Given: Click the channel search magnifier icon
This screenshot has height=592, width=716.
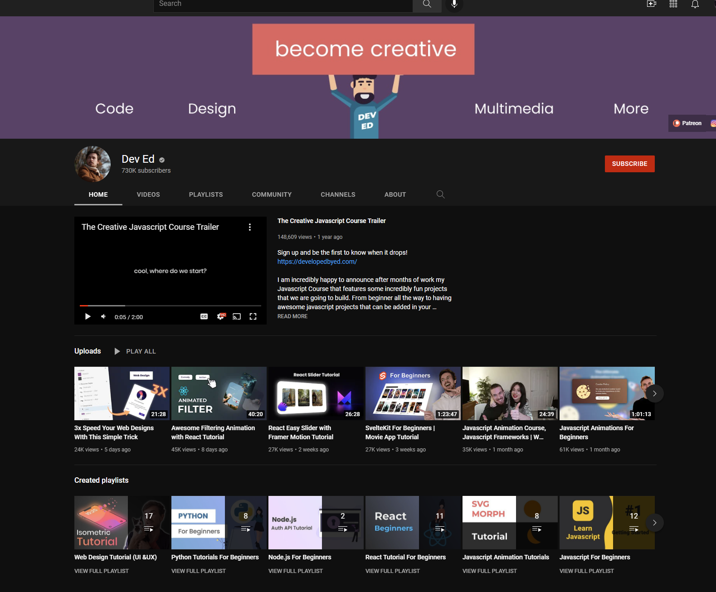Looking at the screenshot, I should click(440, 194).
